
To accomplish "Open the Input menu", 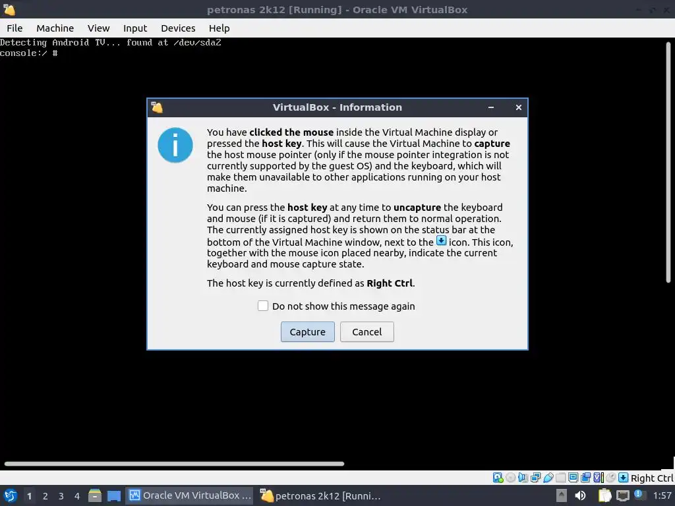I will [135, 28].
